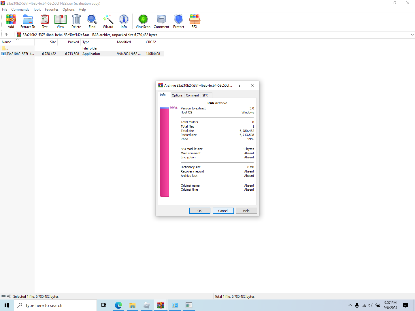The width and height of the screenshot is (415, 311).
Task: Launch the Wizard tool
Action: click(x=108, y=21)
